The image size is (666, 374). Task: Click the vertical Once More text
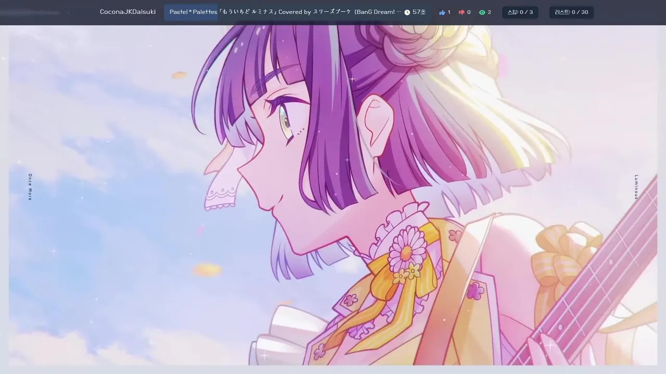click(x=30, y=187)
